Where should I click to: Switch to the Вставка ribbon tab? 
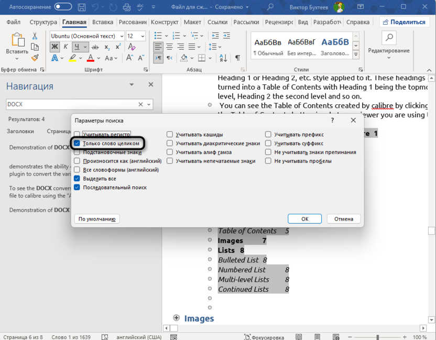pos(103,22)
